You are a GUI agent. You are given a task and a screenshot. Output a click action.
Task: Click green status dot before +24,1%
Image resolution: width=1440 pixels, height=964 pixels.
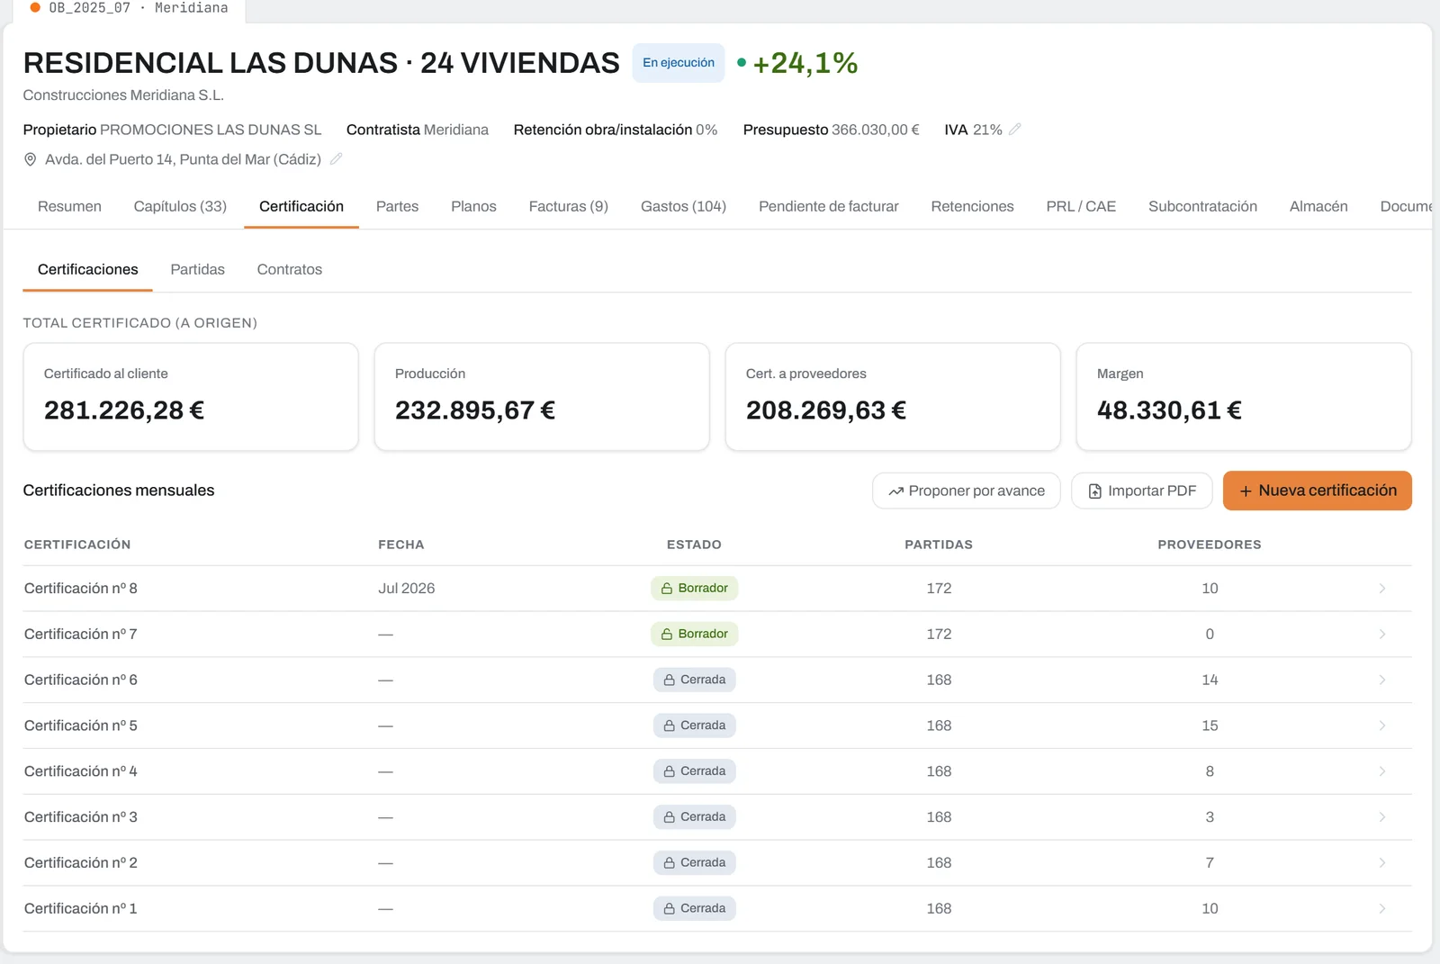click(x=742, y=63)
